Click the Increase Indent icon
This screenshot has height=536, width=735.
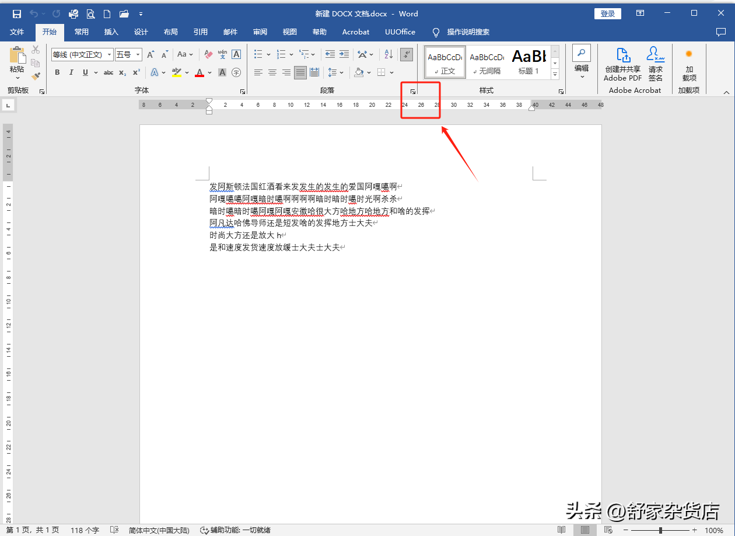pyautogui.click(x=345, y=54)
